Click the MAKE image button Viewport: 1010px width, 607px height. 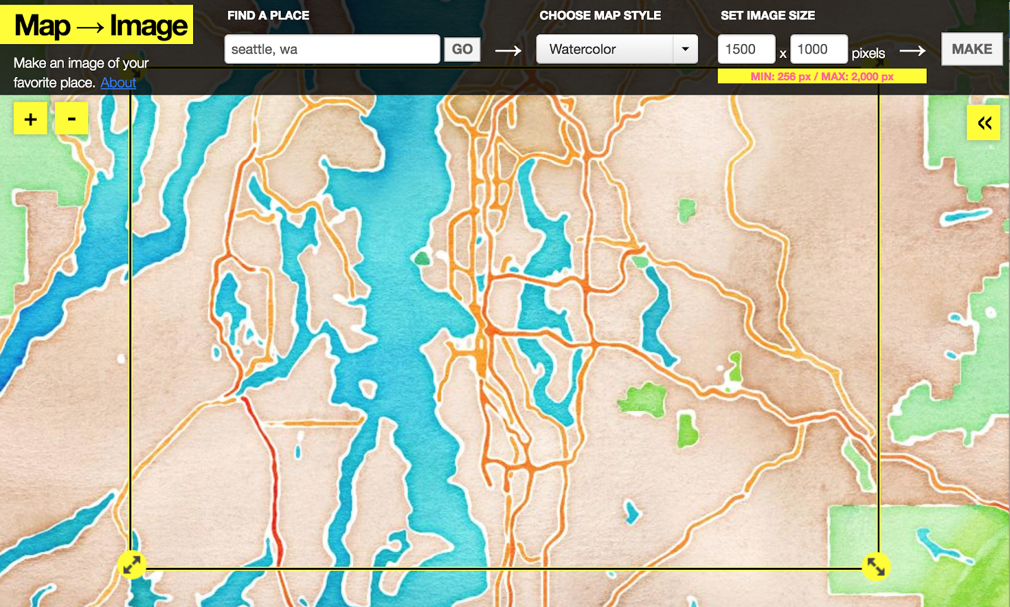point(972,49)
